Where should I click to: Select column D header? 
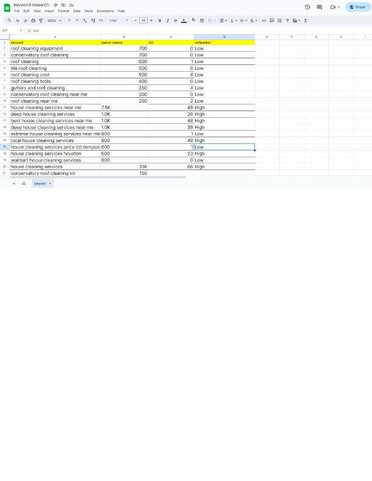[x=224, y=37]
